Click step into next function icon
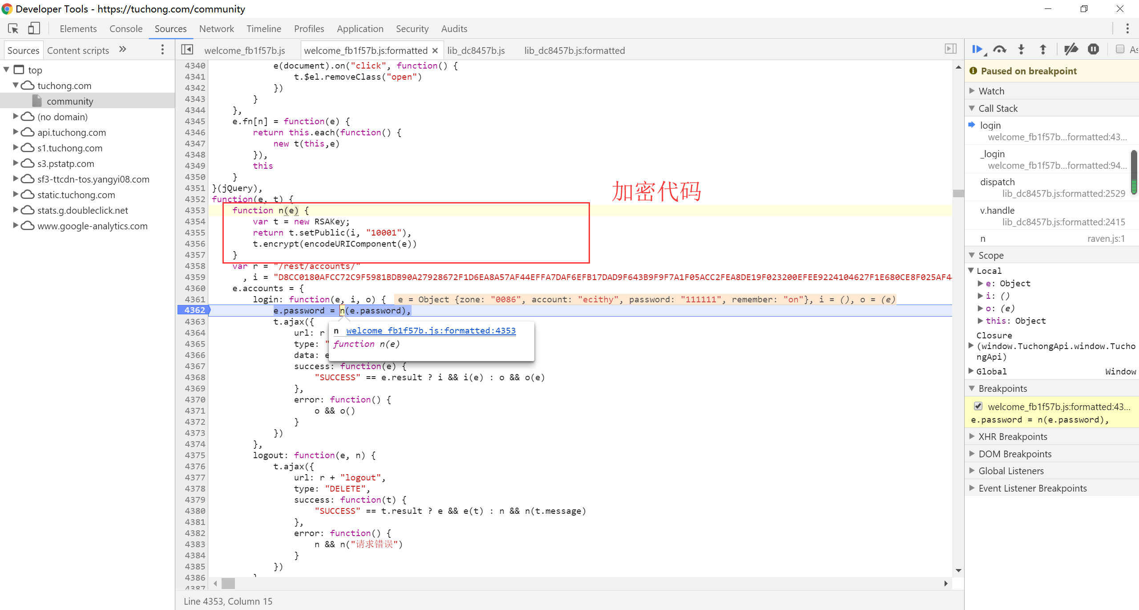Viewport: 1139px width, 610px height. pos(1021,49)
